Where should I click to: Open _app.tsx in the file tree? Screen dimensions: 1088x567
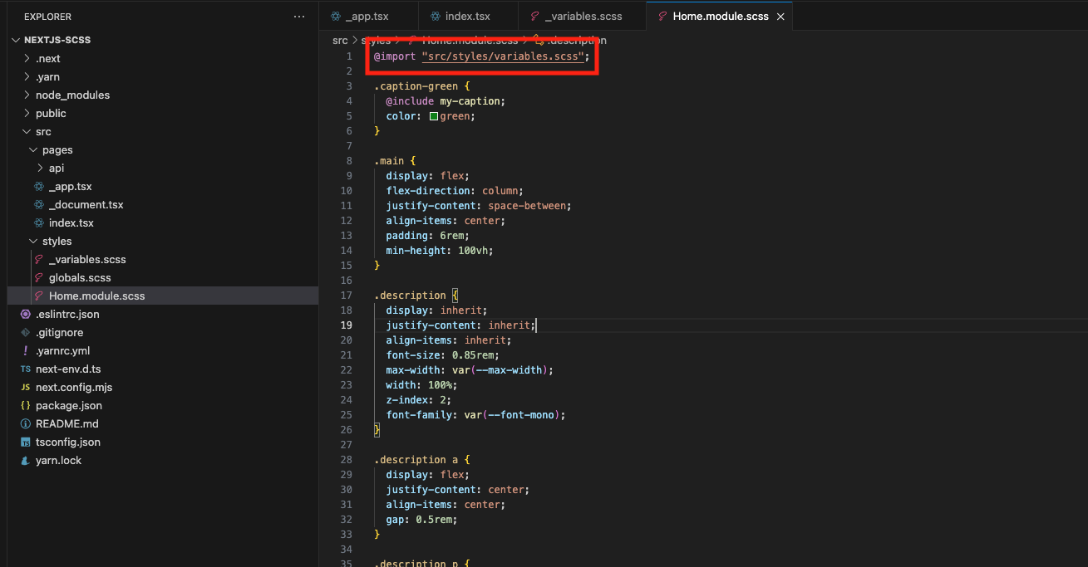70,187
